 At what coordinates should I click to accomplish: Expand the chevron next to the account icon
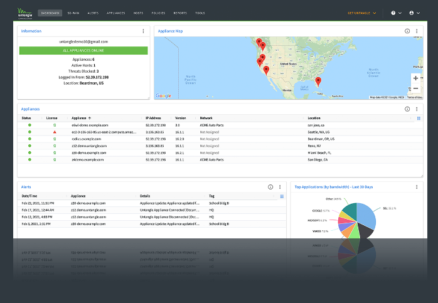coord(418,13)
